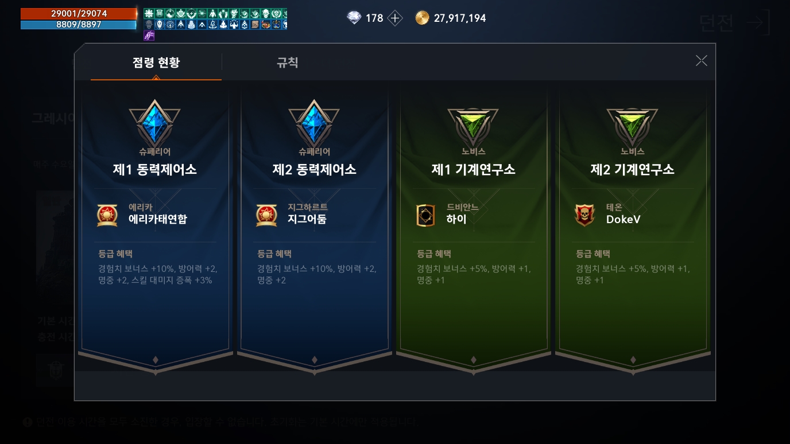The width and height of the screenshot is (790, 444).
Task: Click the 제1 동력제어소 blue crystal emblem
Action: [155, 123]
